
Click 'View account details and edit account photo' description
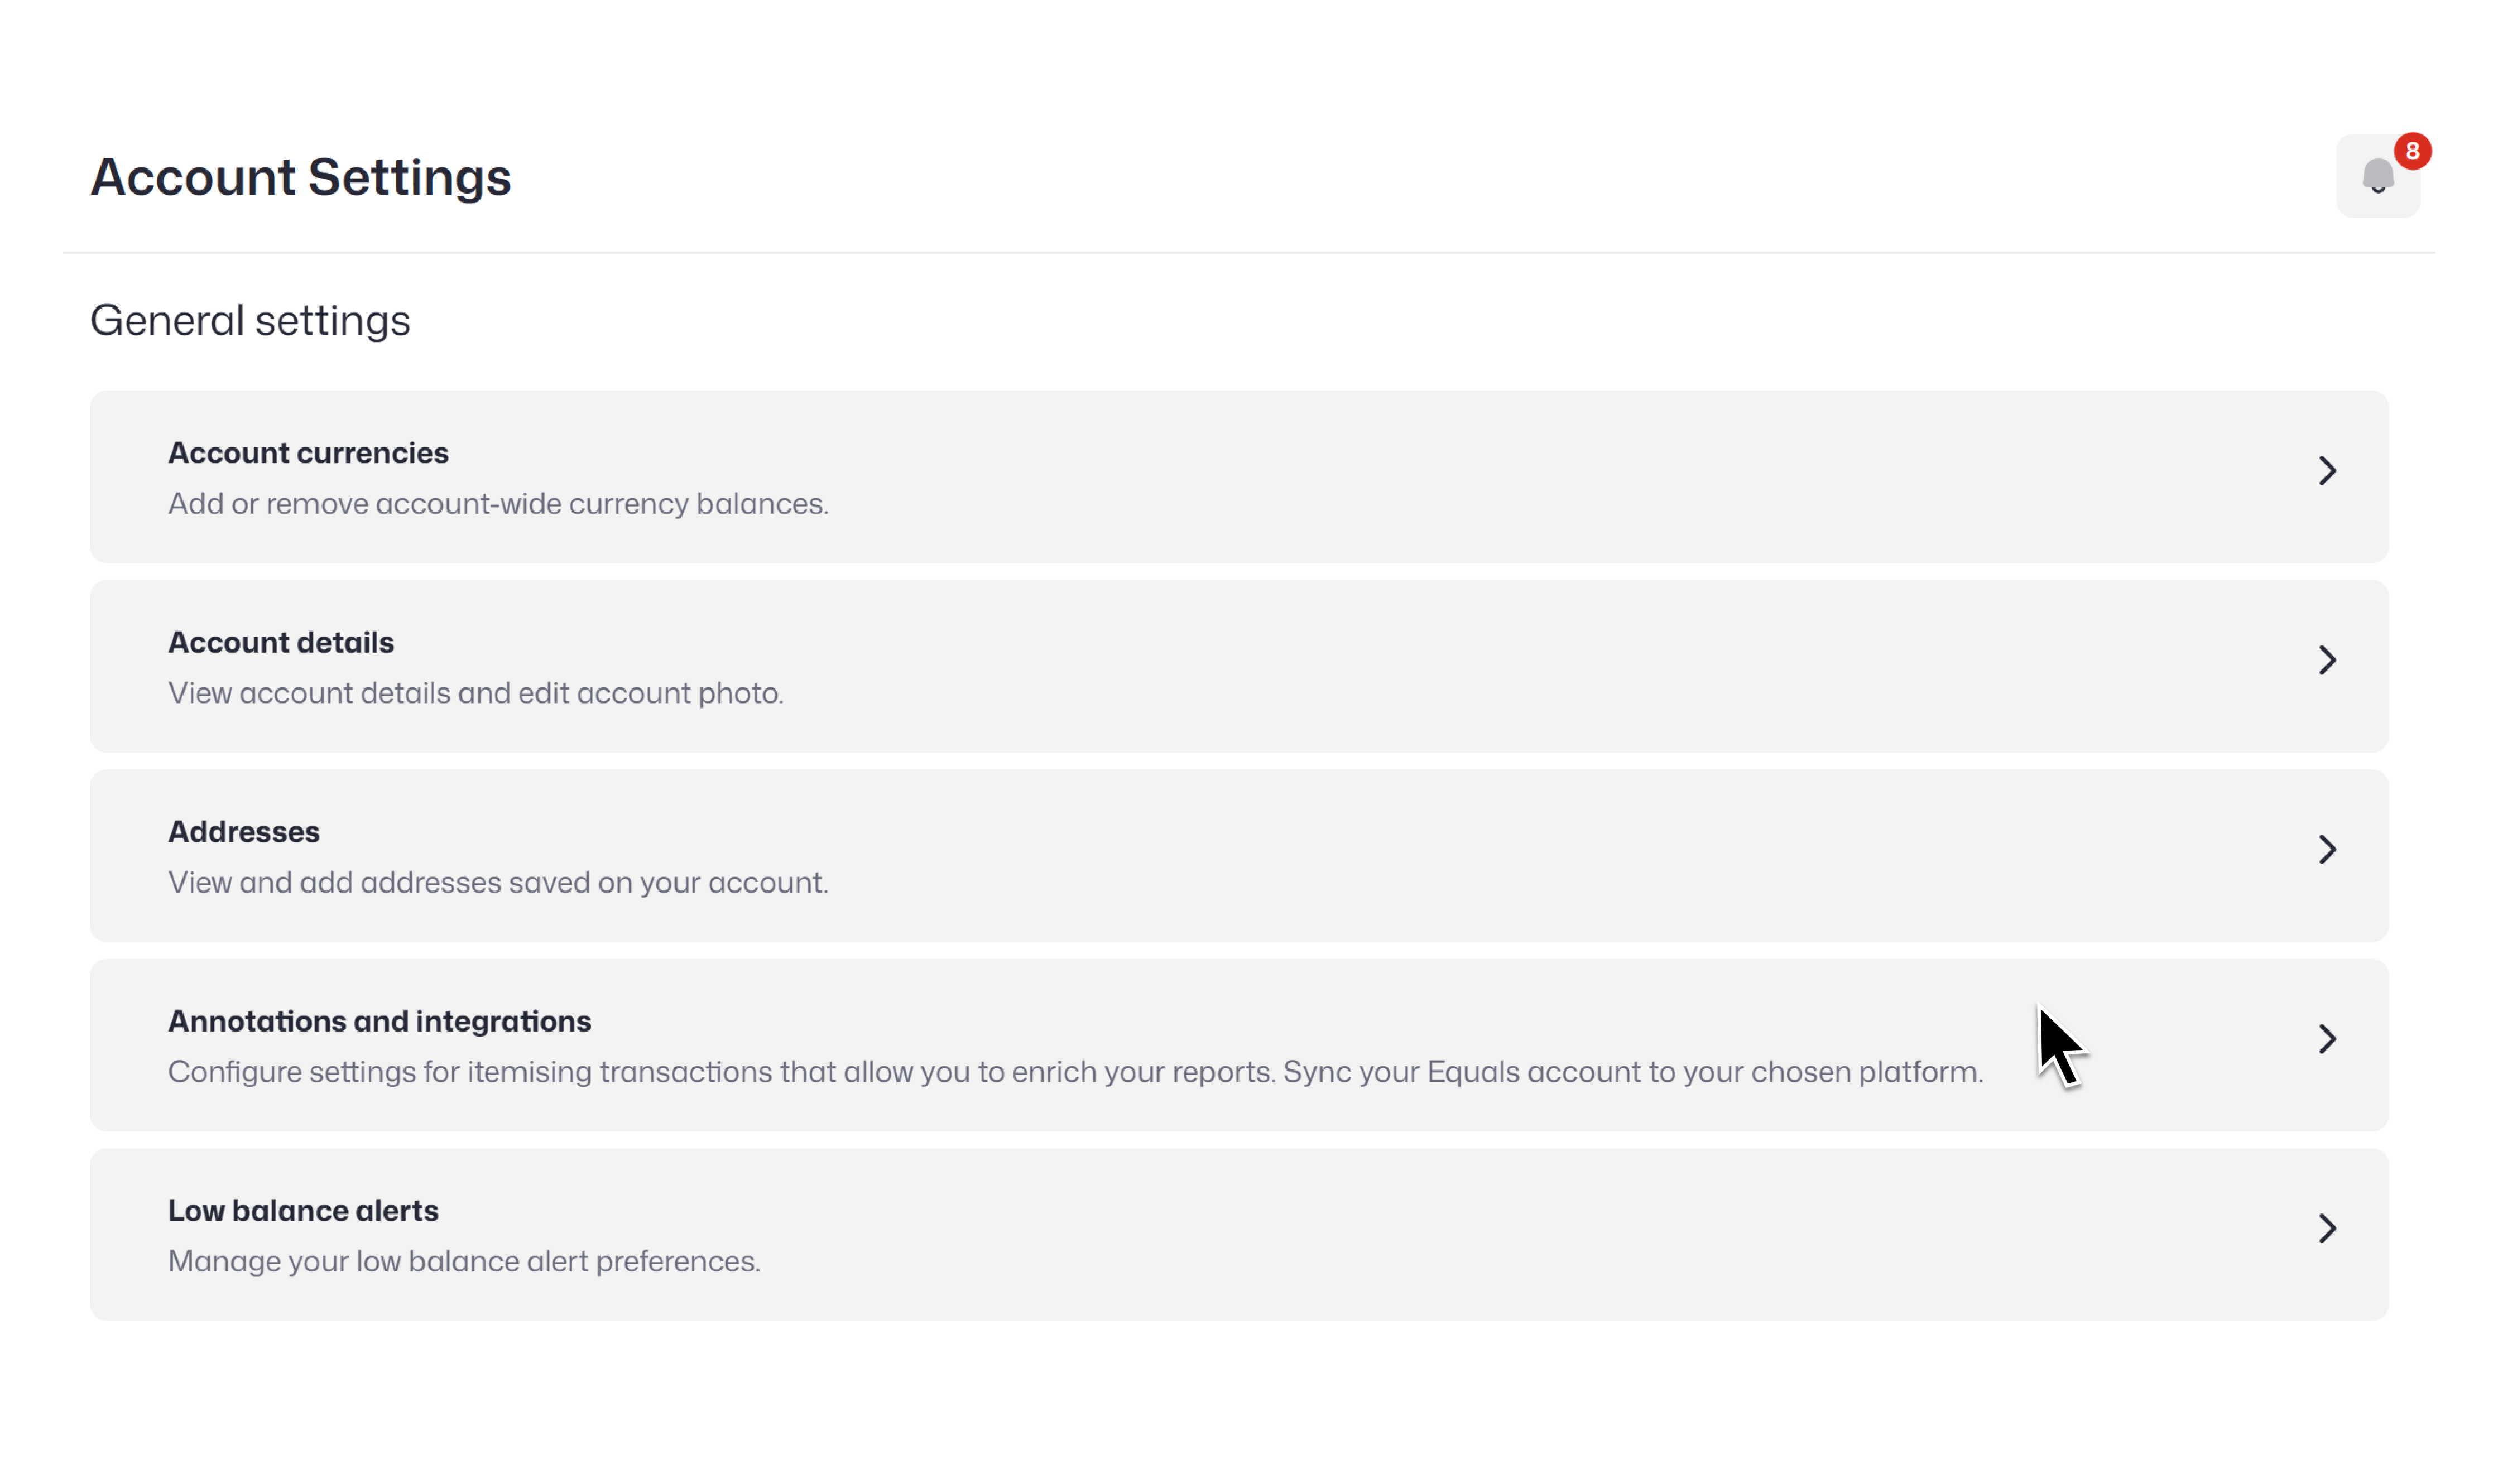(475, 693)
